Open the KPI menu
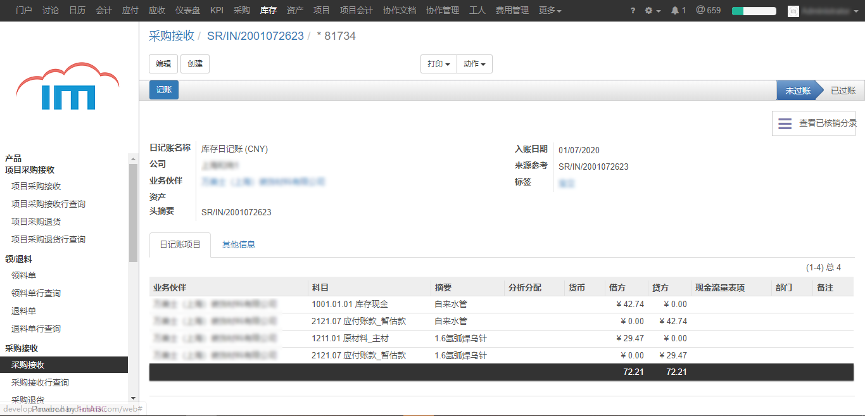This screenshot has width=865, height=416. click(217, 11)
